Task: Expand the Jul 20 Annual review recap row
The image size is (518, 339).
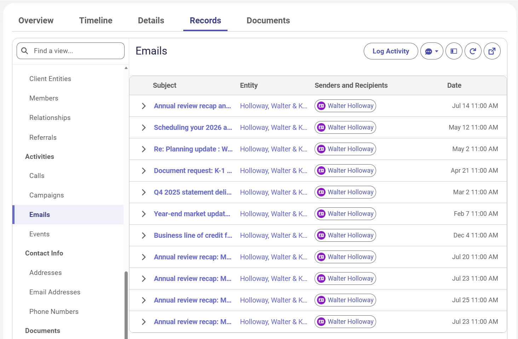Action: pyautogui.click(x=144, y=257)
